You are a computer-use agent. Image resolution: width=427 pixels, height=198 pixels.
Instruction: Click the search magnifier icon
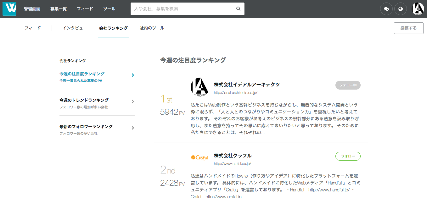pyautogui.click(x=239, y=9)
